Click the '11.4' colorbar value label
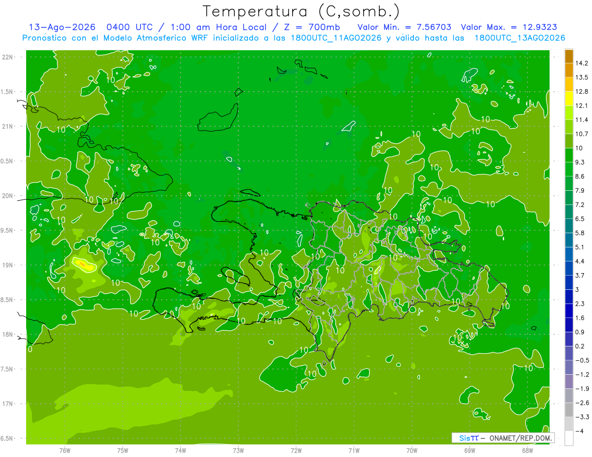592x457 pixels. pos(582,120)
